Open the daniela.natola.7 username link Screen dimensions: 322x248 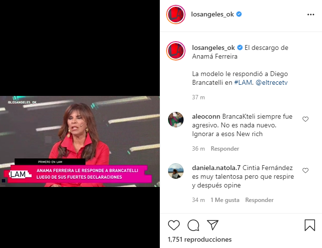click(x=216, y=168)
